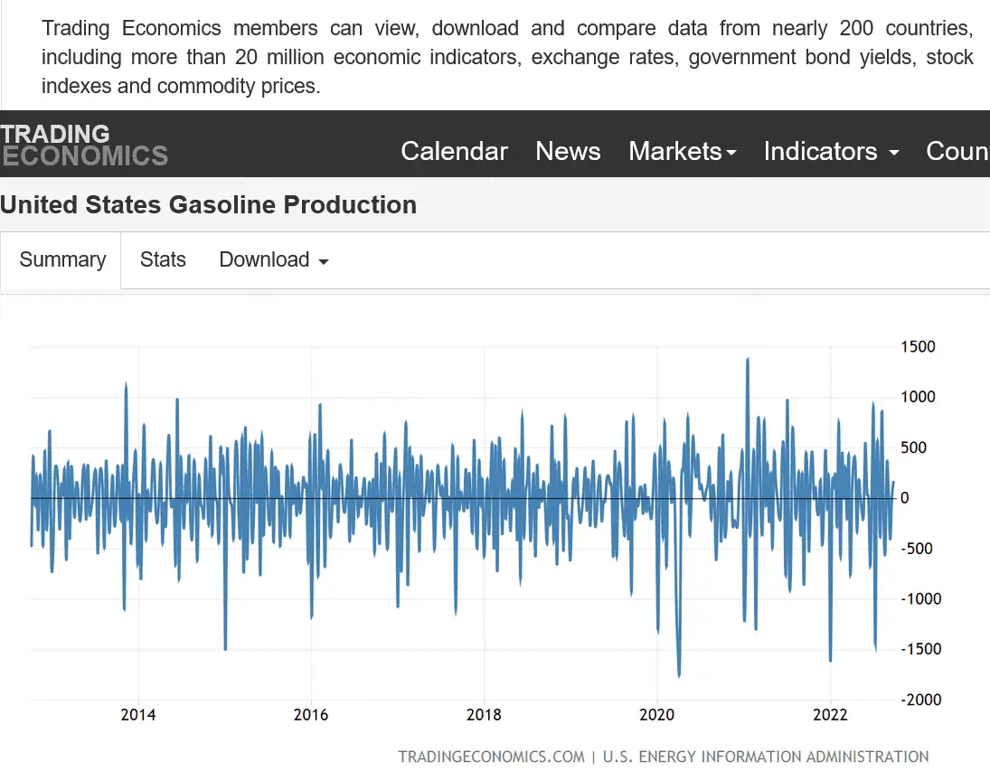Click the TRADINGECONOMICS.COM source text
The width and height of the screenshot is (990, 781).
491,757
